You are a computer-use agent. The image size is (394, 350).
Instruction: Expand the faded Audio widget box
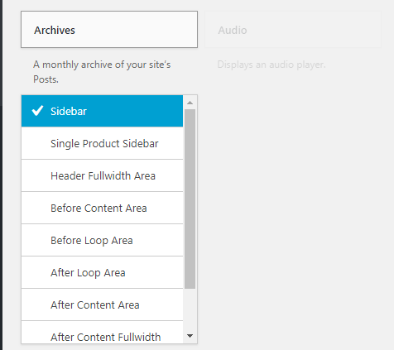[x=293, y=30]
